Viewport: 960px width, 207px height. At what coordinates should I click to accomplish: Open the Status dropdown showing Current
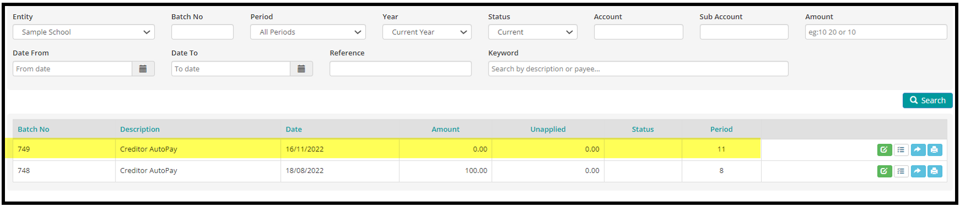pyautogui.click(x=532, y=32)
